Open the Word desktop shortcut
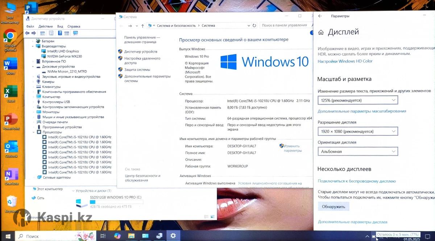The width and height of the screenshot is (435, 241). (11, 66)
